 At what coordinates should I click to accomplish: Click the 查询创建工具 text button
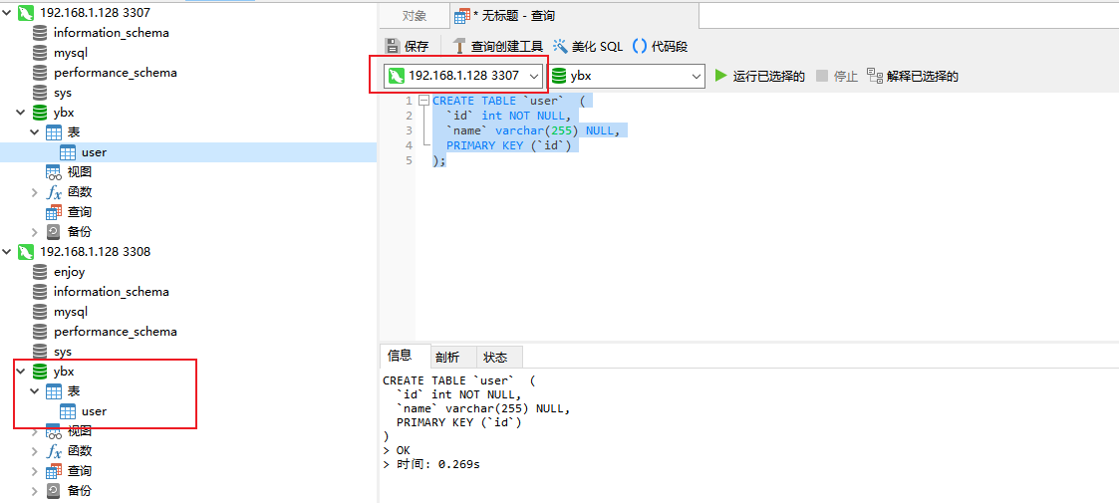507,47
